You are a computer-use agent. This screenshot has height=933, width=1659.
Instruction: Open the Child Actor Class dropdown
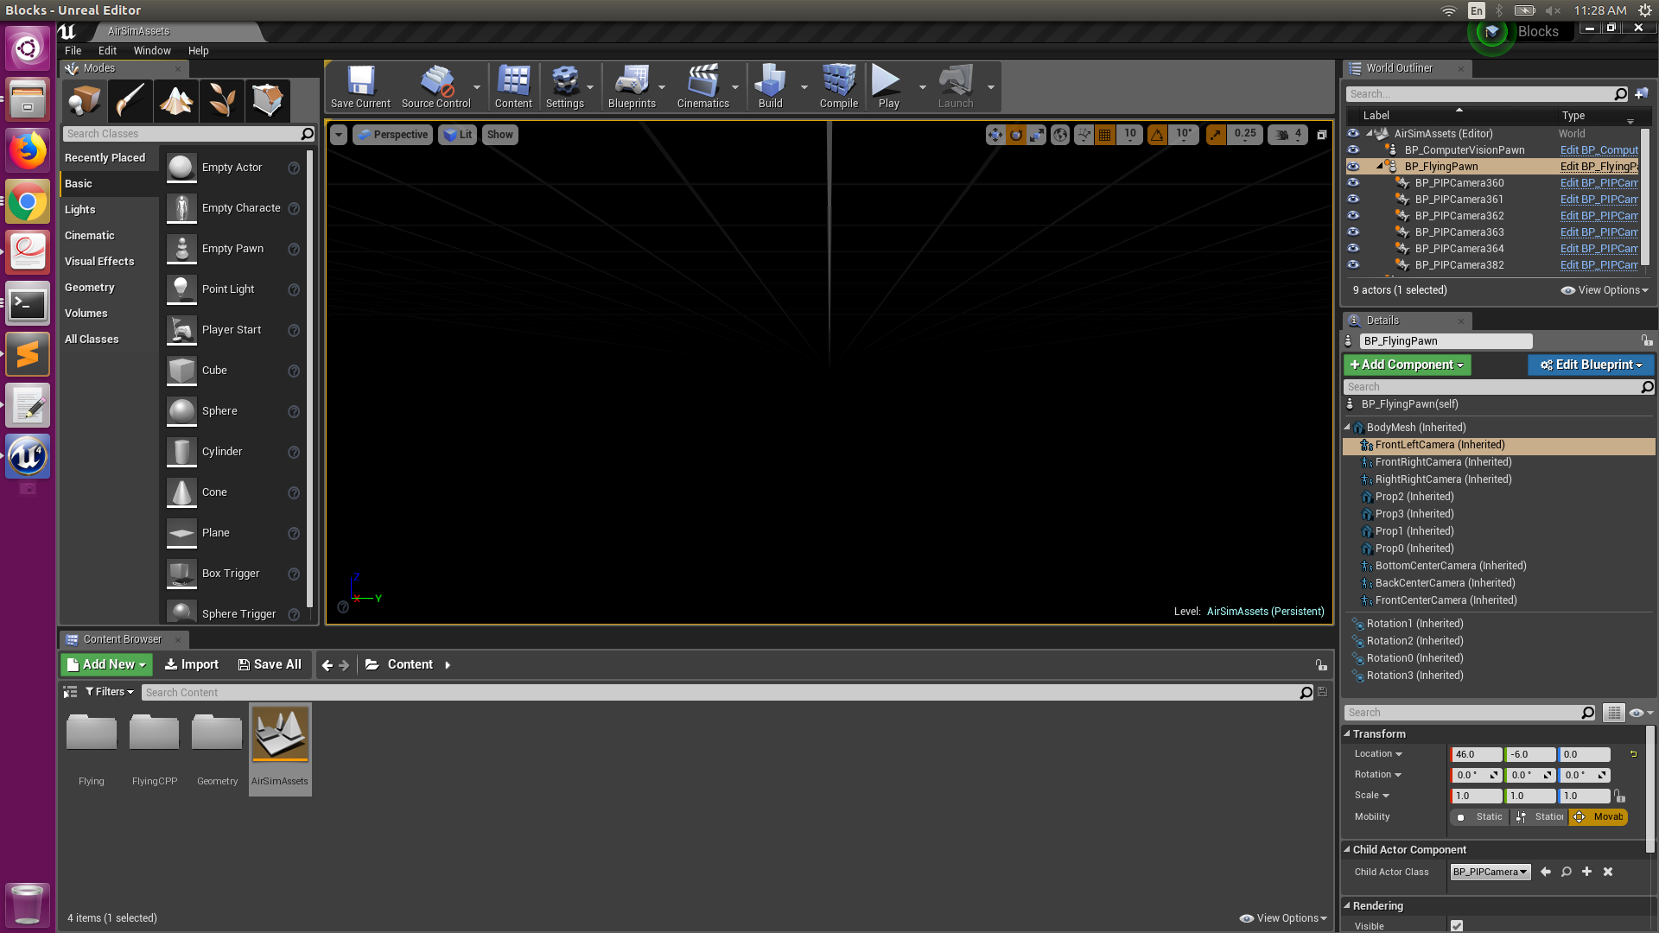(x=1490, y=873)
